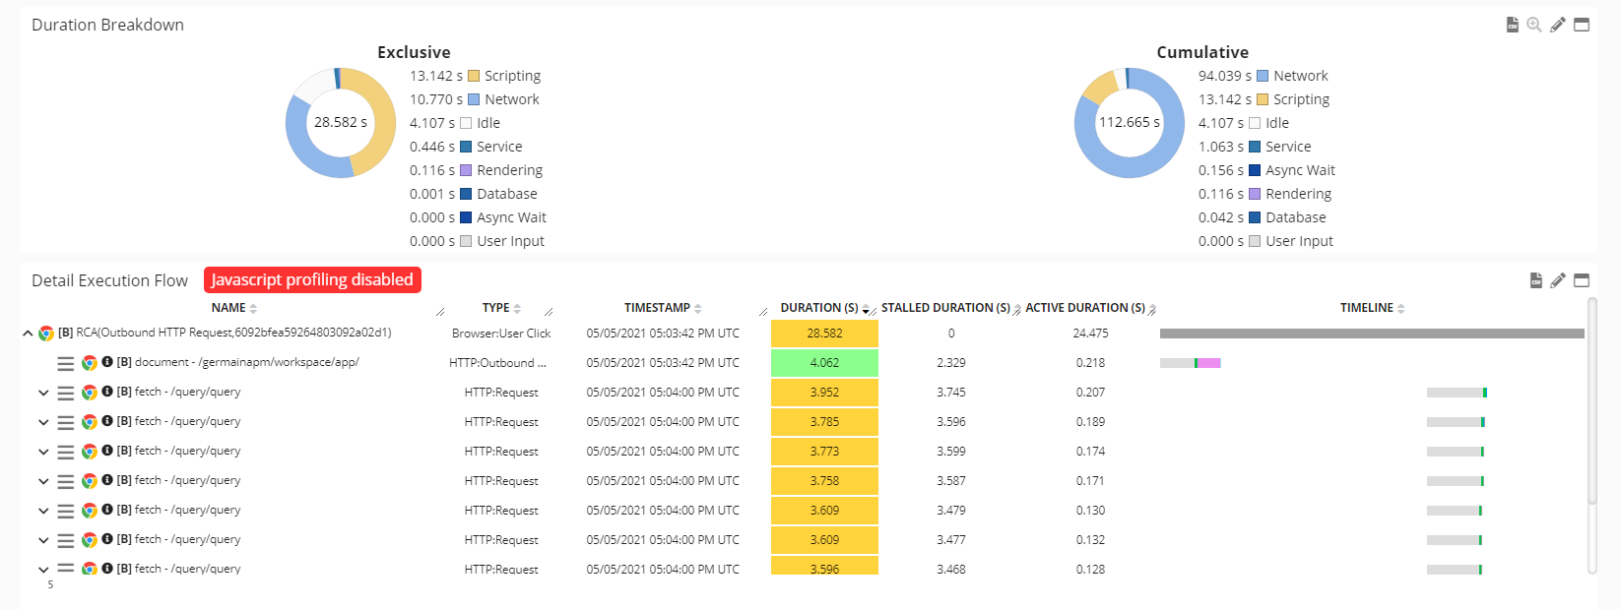The image size is (1621, 609).
Task: Click Rendering color swatch in Cumulative legend
Action: click(1255, 194)
